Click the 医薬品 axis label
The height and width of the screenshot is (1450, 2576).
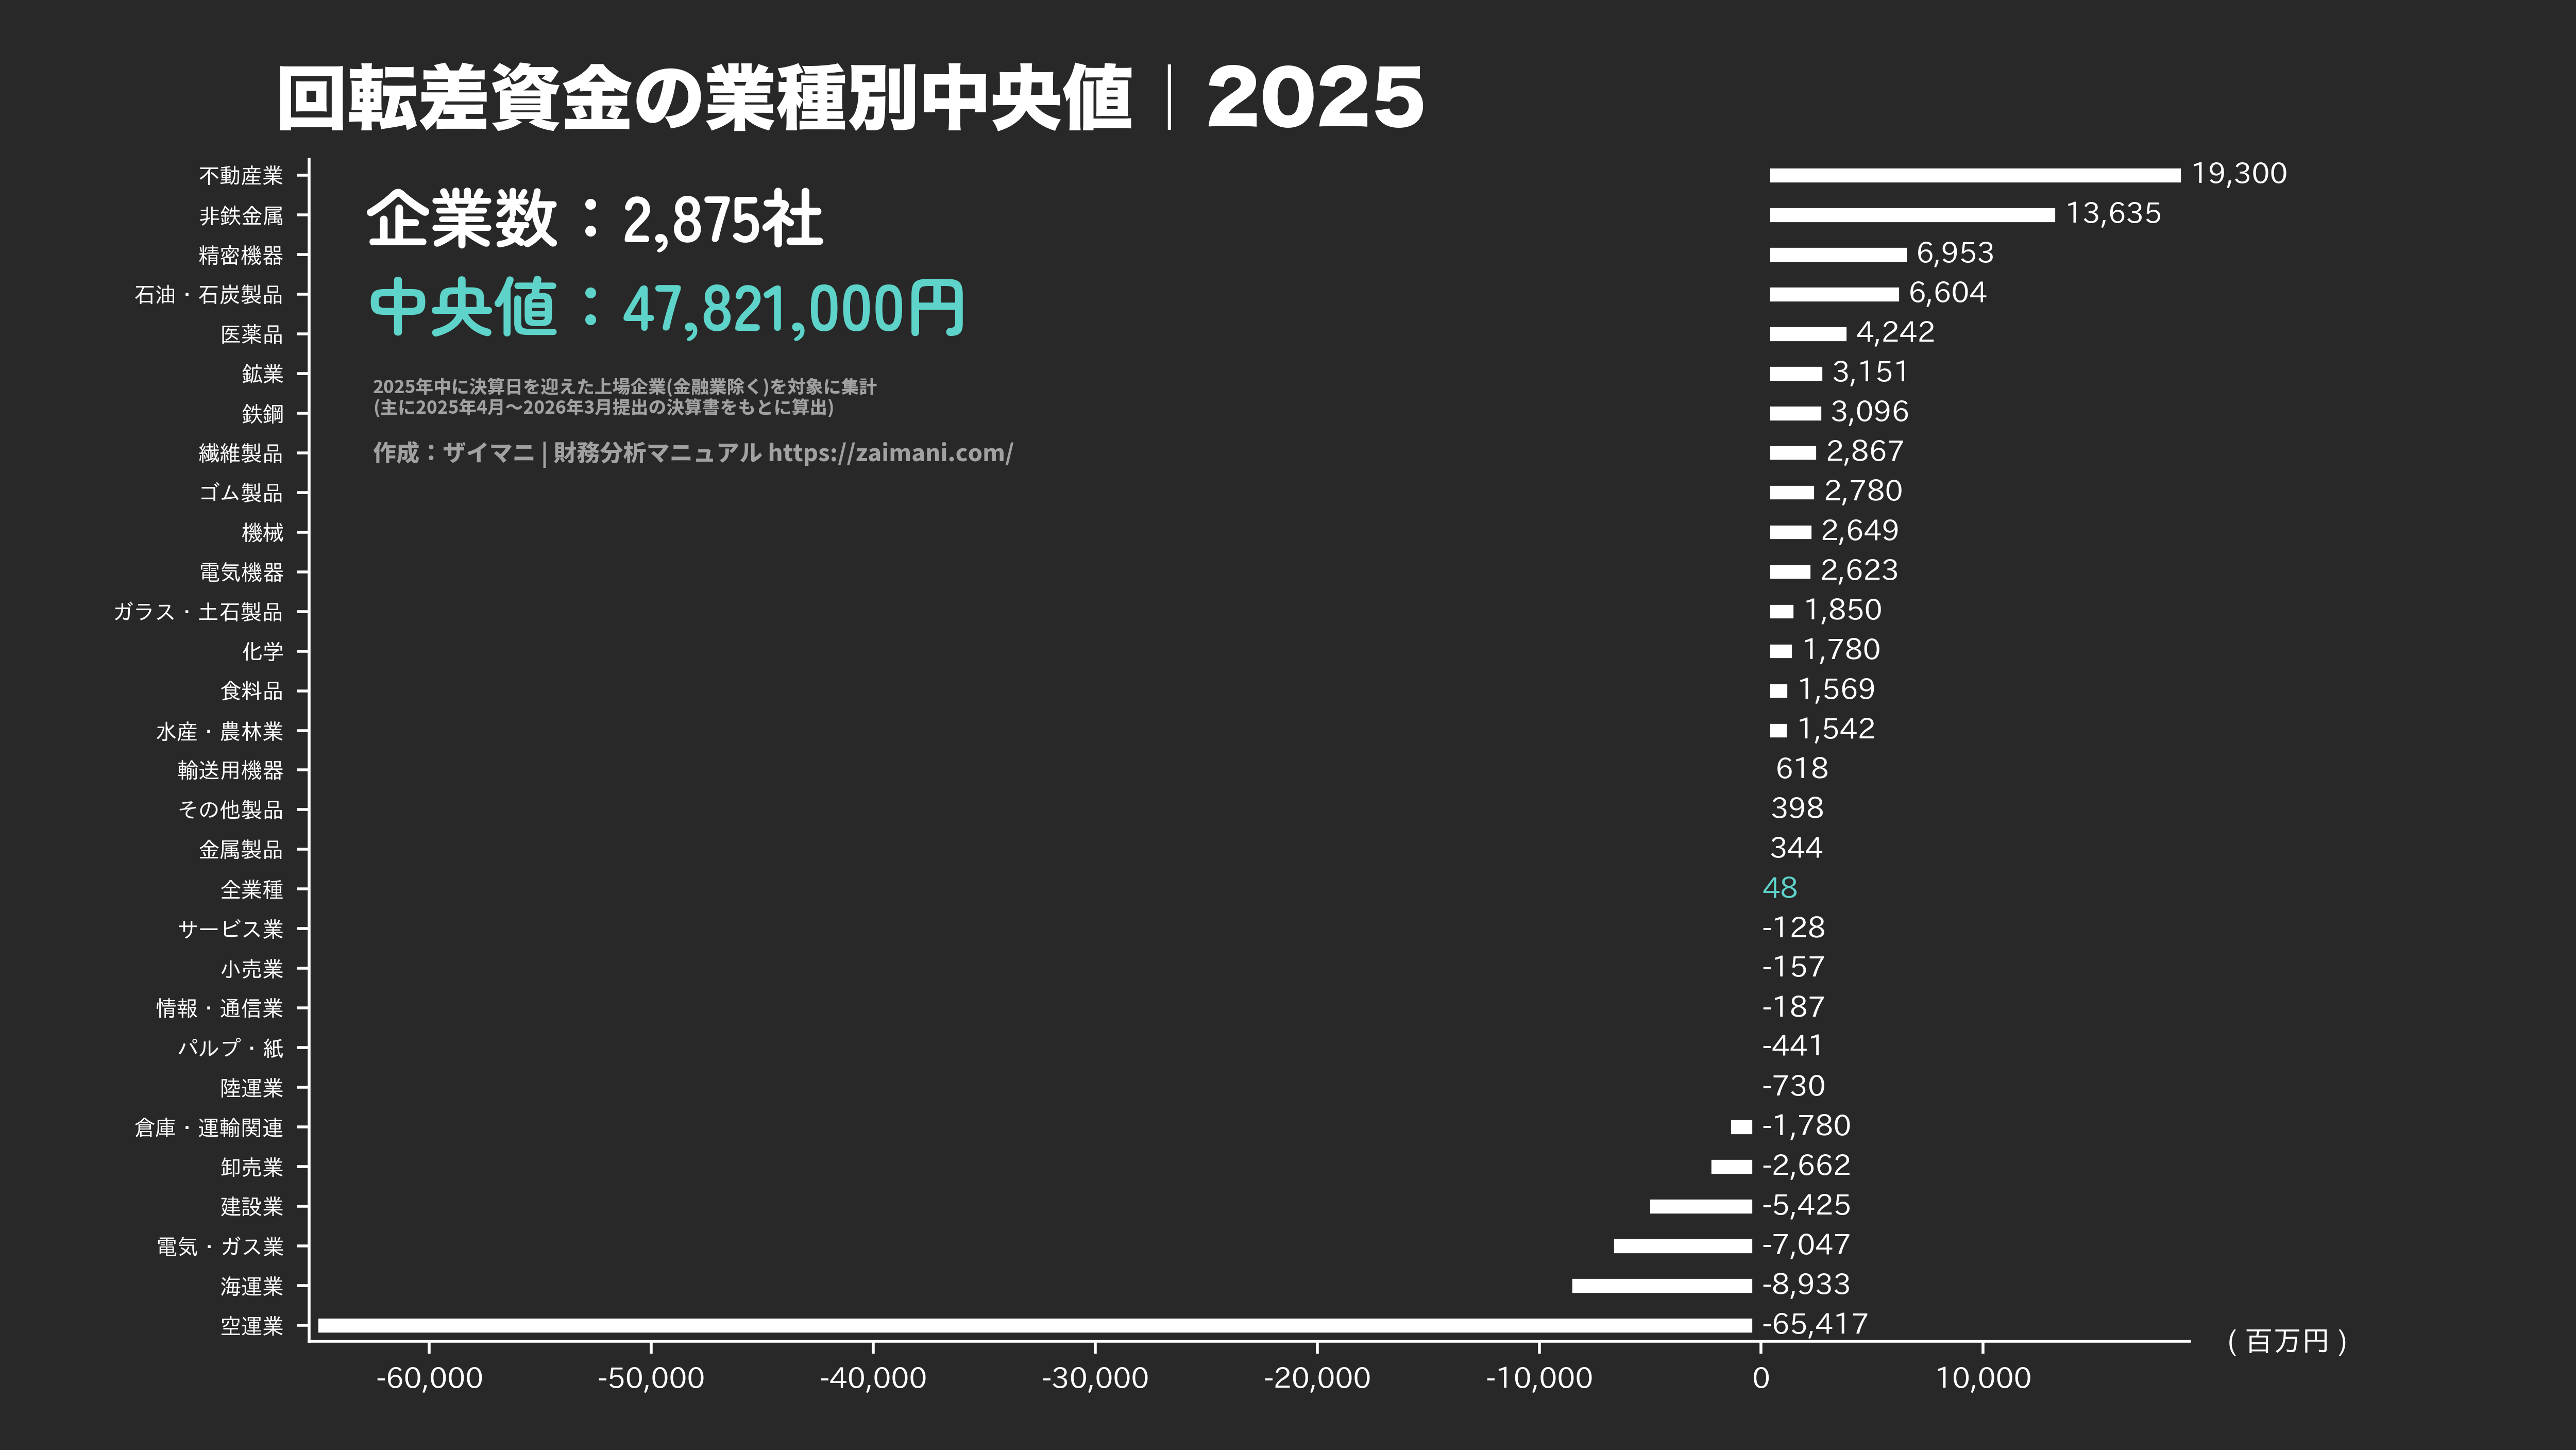click(x=252, y=334)
